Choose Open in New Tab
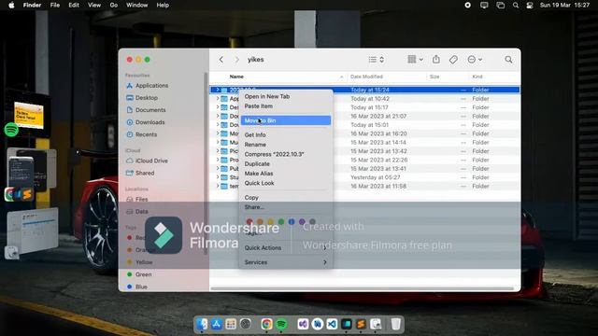598x336 pixels. 286,96
